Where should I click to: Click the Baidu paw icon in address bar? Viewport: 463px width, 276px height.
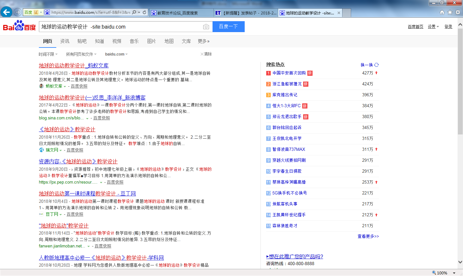point(47,13)
